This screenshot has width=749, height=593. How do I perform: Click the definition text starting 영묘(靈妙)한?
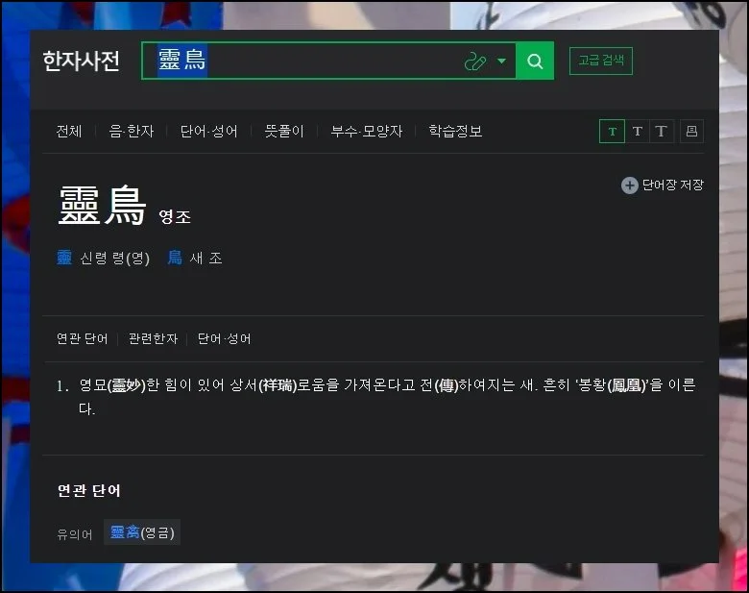pyautogui.click(x=387, y=396)
